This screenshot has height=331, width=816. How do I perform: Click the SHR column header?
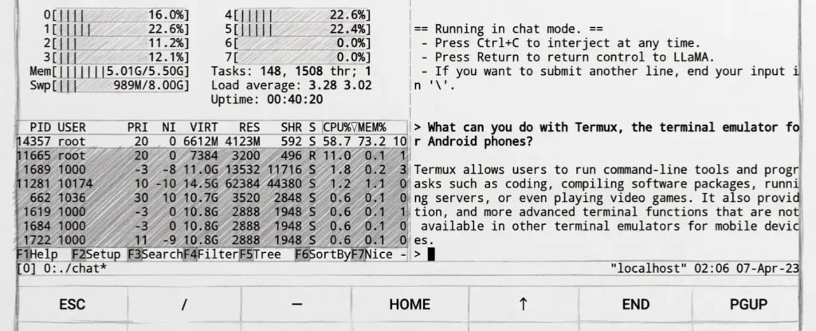(291, 127)
